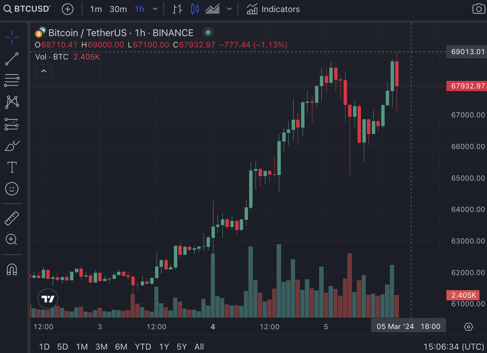The image size is (487, 353).
Task: Set range to 1M
Action: click(82, 347)
